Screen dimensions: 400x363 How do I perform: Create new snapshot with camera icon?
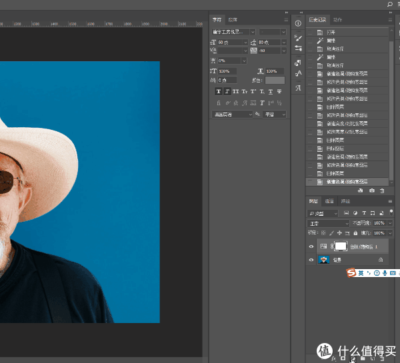(372, 190)
